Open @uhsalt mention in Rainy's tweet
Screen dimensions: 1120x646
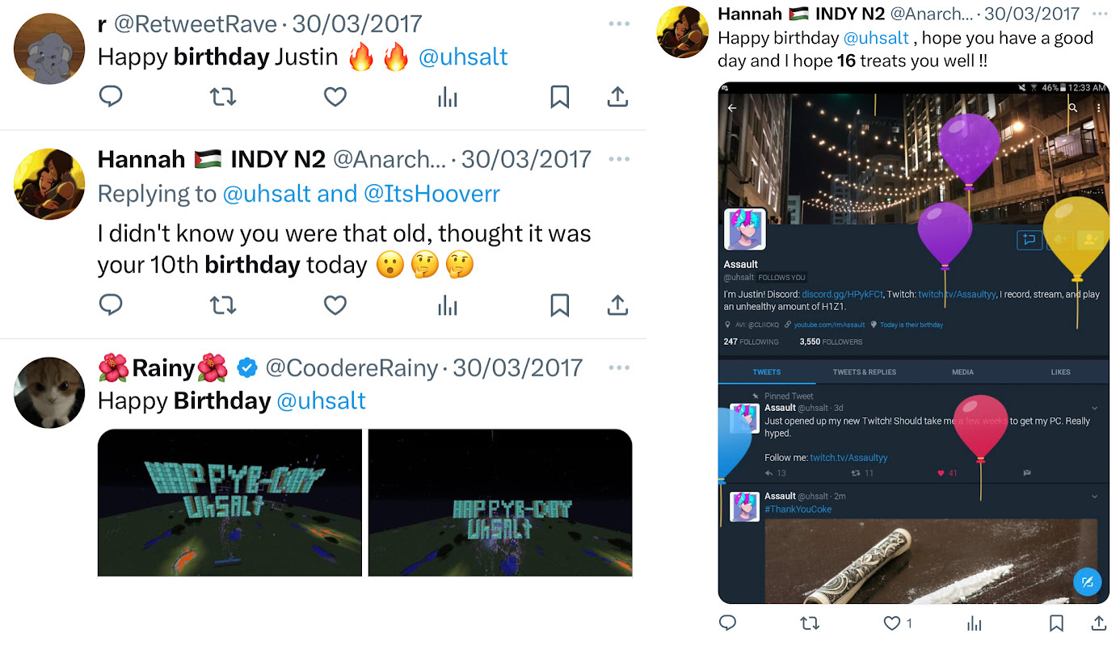click(x=322, y=401)
